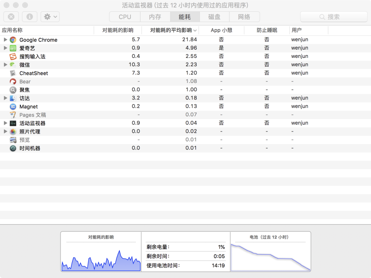Switch to the 内存 tab

tap(155, 17)
